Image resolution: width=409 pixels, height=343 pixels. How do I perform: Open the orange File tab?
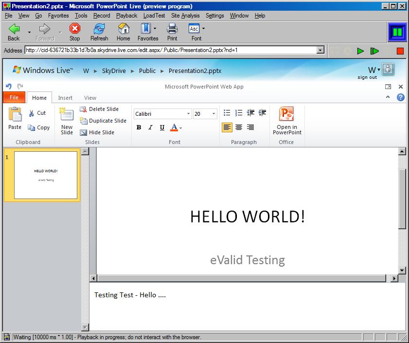pos(14,97)
